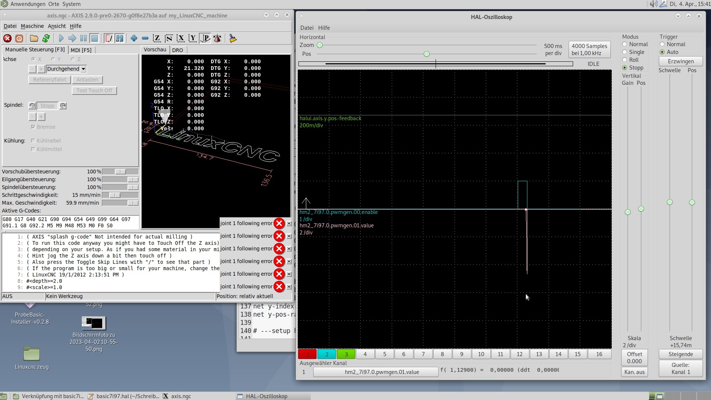Switch to the MDI [F5] tab
Image resolution: width=711 pixels, height=400 pixels.
(81, 50)
